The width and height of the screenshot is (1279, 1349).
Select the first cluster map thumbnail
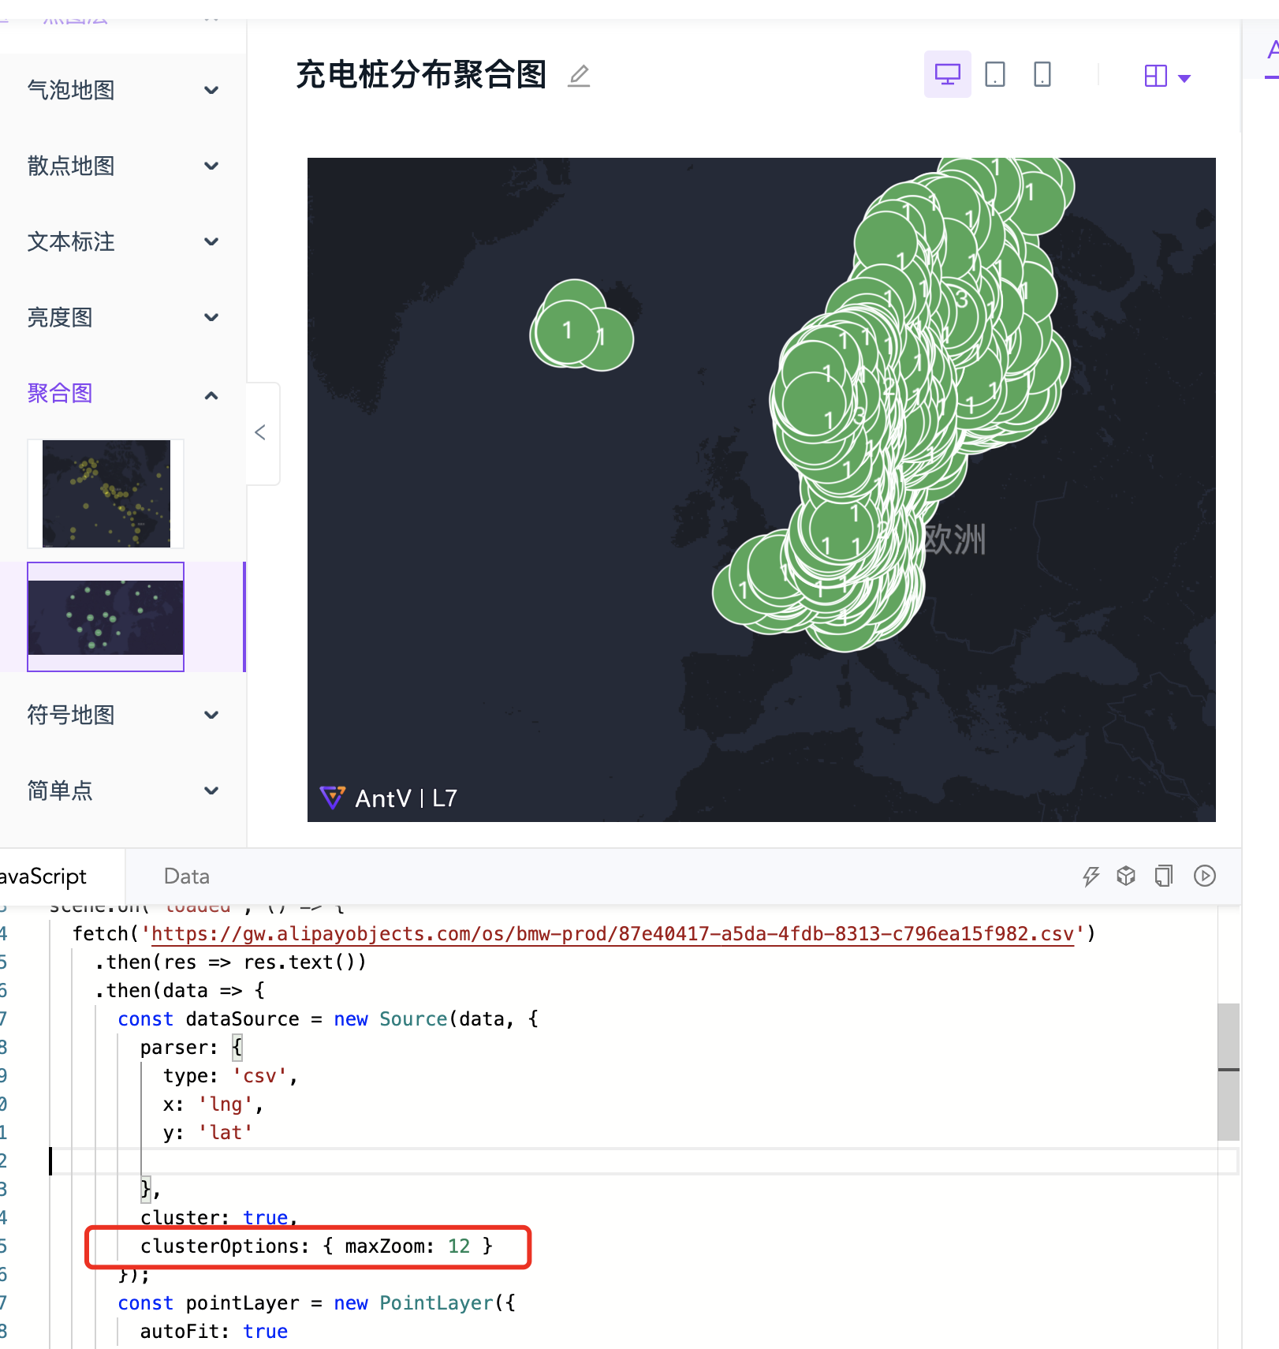pos(106,493)
